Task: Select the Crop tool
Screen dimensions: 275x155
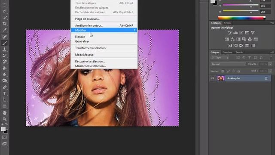Action: coord(5,24)
